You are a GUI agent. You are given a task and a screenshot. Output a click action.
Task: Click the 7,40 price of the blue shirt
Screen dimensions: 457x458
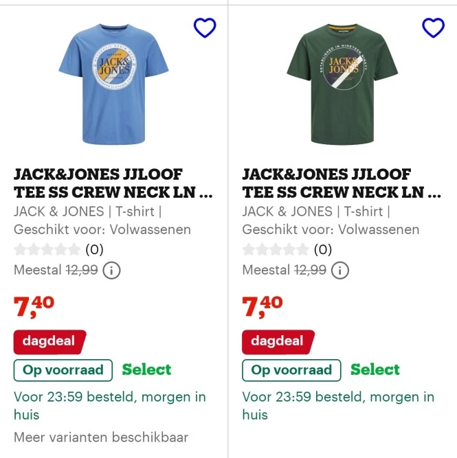click(34, 306)
